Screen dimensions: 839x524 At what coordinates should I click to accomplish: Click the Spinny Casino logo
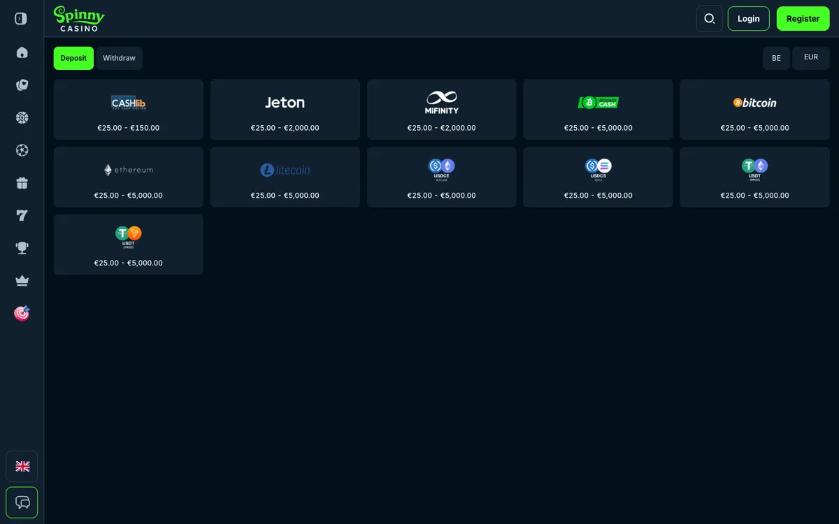click(79, 19)
